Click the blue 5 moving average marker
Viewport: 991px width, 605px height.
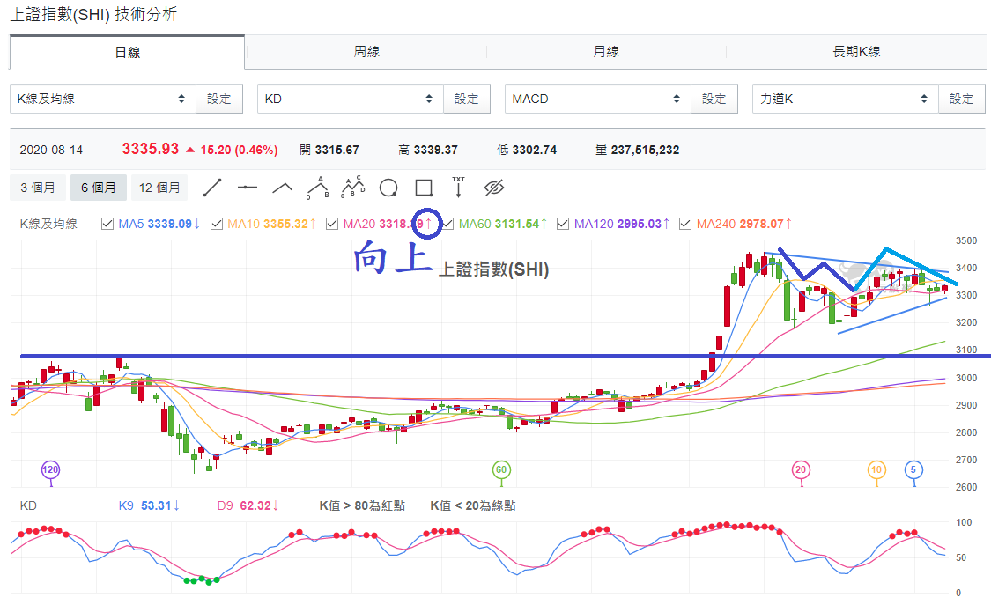pyautogui.click(x=913, y=470)
